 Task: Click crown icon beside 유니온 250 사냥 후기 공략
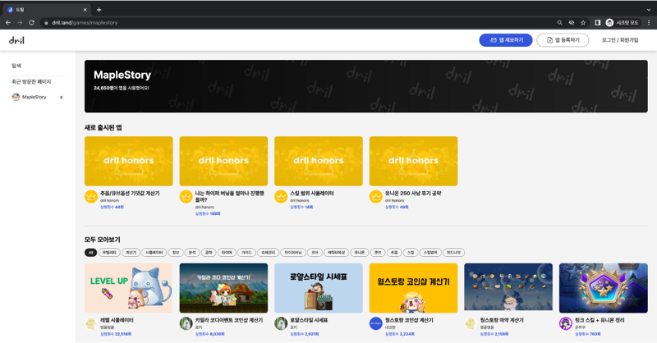[x=376, y=196]
